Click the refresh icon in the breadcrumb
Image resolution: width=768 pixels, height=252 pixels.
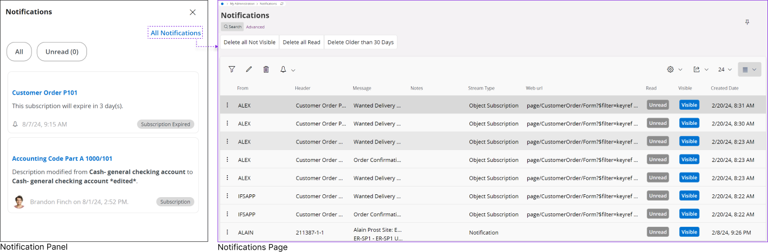tap(282, 3)
